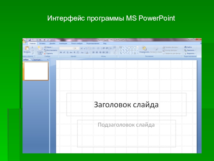
Task: Open the Рецензирование tab
Action: 93,43
